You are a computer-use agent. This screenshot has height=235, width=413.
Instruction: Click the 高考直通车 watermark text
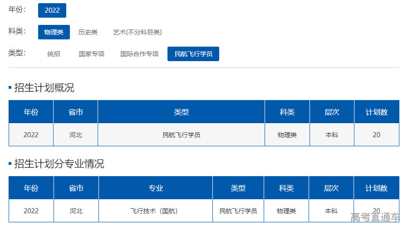pyautogui.click(x=375, y=218)
